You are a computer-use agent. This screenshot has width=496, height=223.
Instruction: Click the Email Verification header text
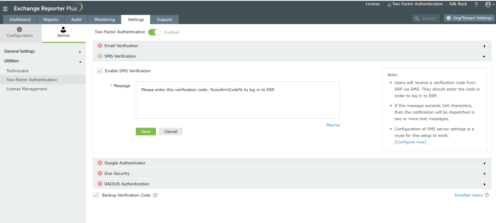click(121, 46)
